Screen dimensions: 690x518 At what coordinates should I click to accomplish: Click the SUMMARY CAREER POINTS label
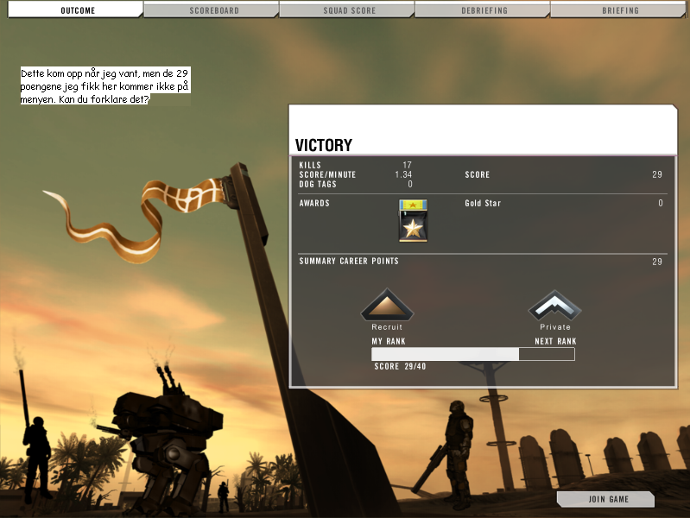(x=349, y=261)
